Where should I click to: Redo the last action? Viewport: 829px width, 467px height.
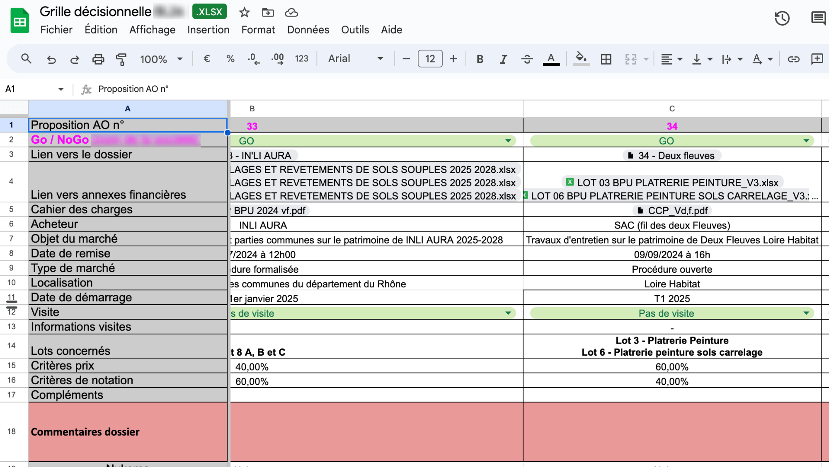pos(75,59)
